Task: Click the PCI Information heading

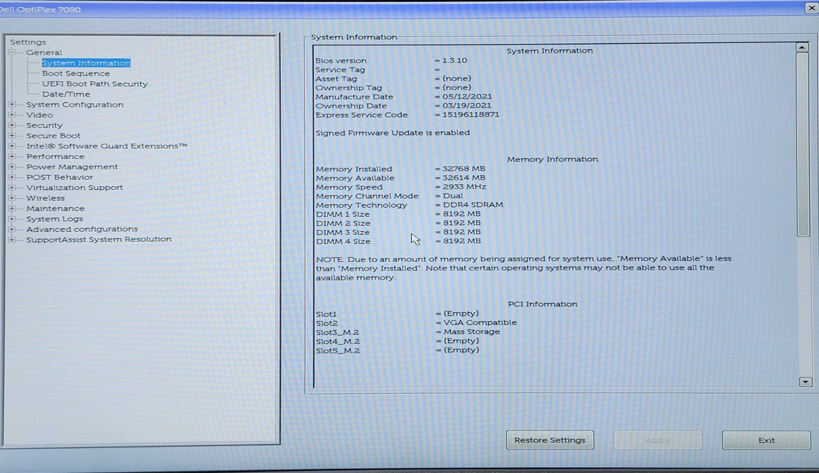Action: [x=542, y=304]
